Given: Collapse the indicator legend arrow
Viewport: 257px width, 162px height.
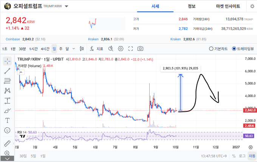Looking at the screenshot, I should [21, 72].
